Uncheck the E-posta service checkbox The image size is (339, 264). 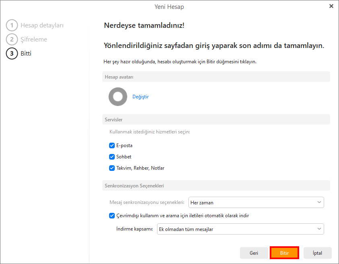(112, 146)
